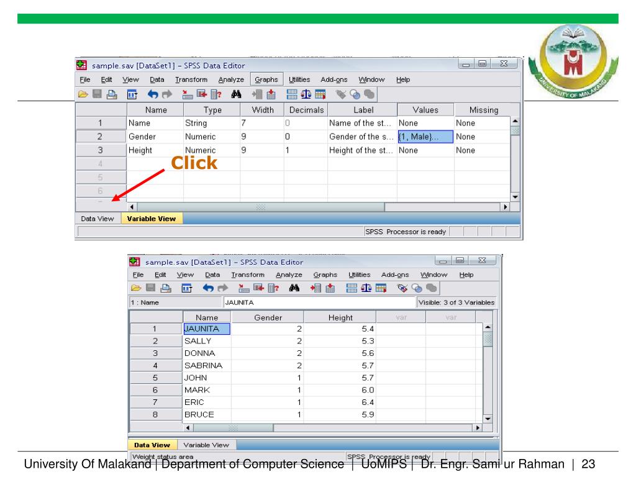Select row header 3 in upper window
Viewport: 636px width, 477px height.
(x=100, y=150)
